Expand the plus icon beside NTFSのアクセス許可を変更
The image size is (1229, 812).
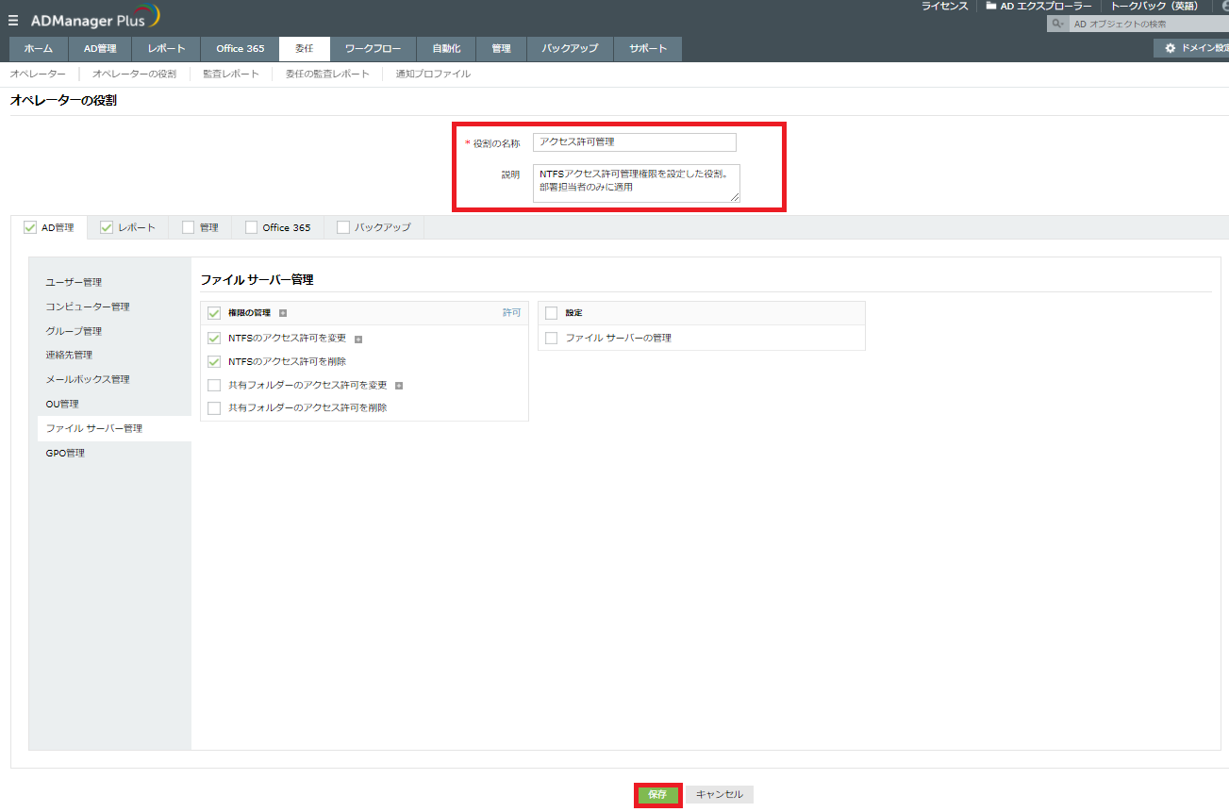point(358,339)
